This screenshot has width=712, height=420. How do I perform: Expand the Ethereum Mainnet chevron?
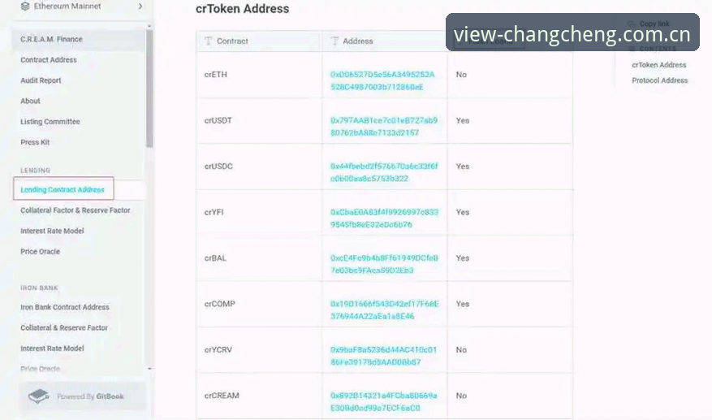point(140,6)
